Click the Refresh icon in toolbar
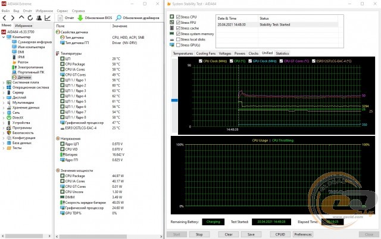The width and height of the screenshot is (381, 239). click(30, 18)
